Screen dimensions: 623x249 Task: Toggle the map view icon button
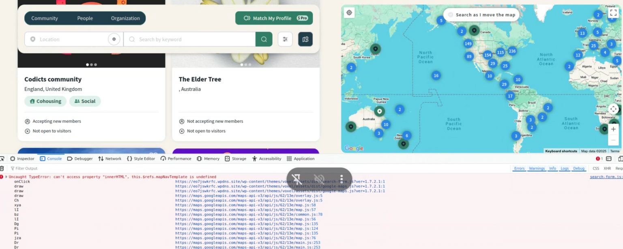tap(305, 39)
